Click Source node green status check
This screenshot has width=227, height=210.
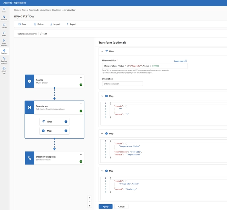point(81,85)
